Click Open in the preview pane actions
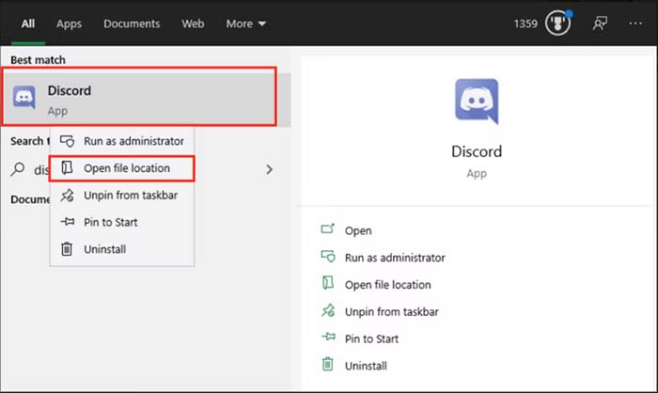This screenshot has width=658, height=393. (x=358, y=231)
